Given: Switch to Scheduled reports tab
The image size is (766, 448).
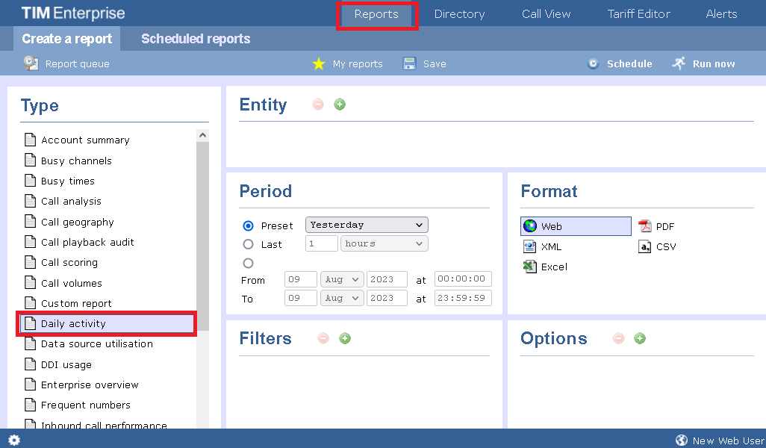Looking at the screenshot, I should click(196, 39).
